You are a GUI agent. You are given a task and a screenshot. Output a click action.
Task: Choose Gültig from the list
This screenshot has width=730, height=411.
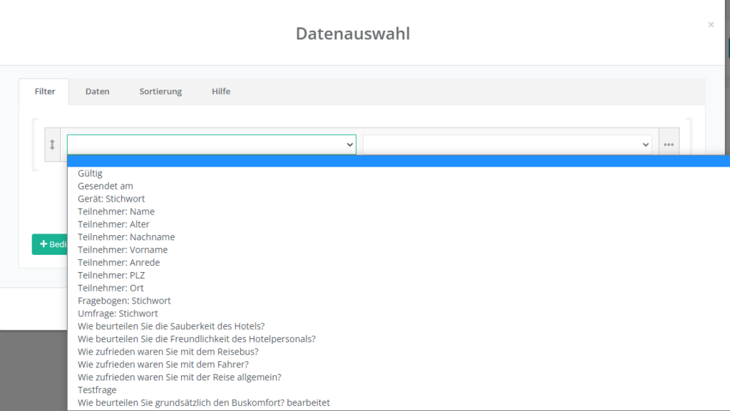pyautogui.click(x=91, y=173)
